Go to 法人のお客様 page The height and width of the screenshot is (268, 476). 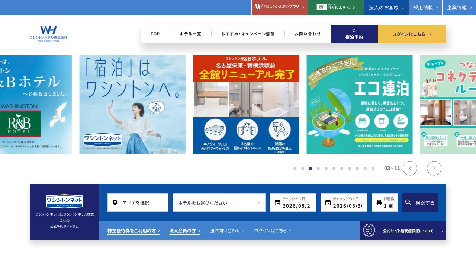386,7
